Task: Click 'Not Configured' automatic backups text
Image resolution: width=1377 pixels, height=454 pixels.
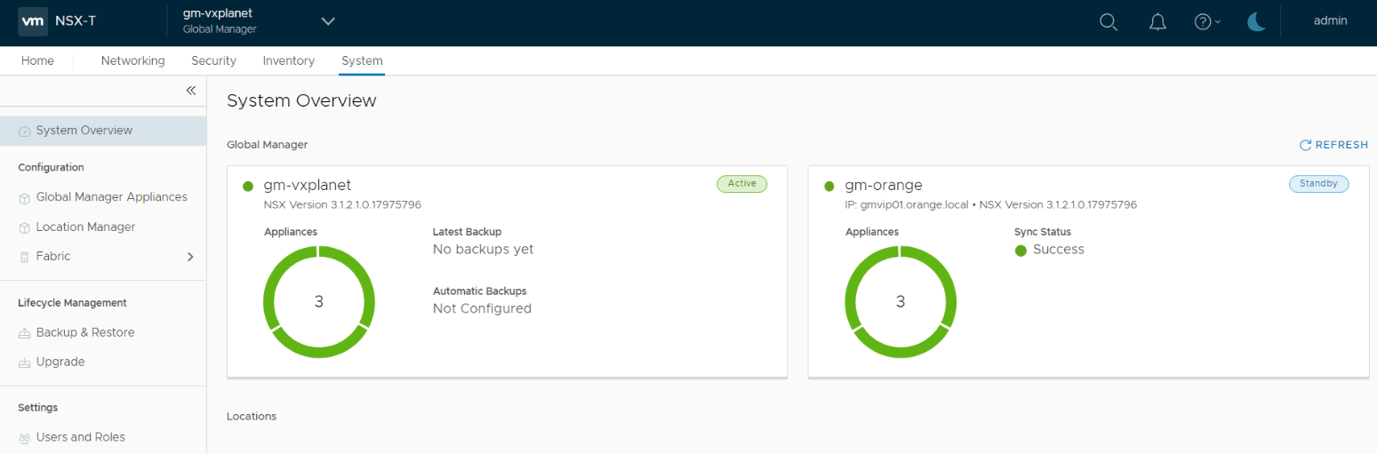Action: [482, 309]
